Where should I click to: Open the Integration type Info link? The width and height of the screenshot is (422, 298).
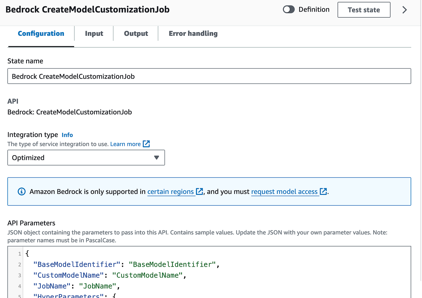point(67,135)
